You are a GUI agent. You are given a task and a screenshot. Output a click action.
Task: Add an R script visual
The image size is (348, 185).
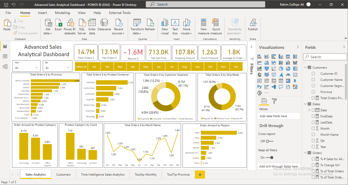(295, 81)
